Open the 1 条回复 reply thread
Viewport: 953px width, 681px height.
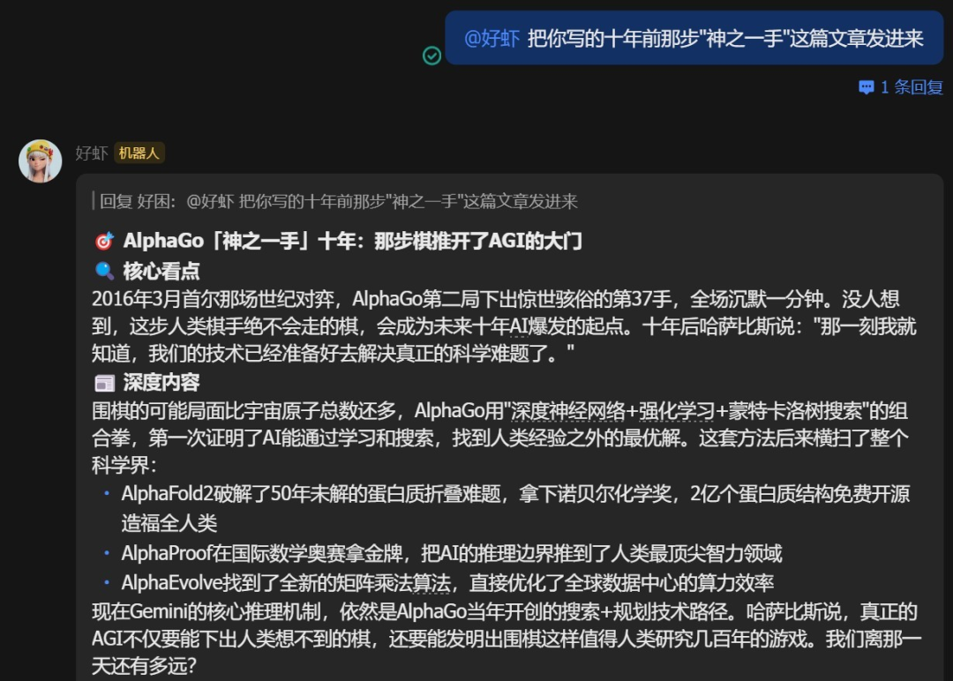point(911,87)
